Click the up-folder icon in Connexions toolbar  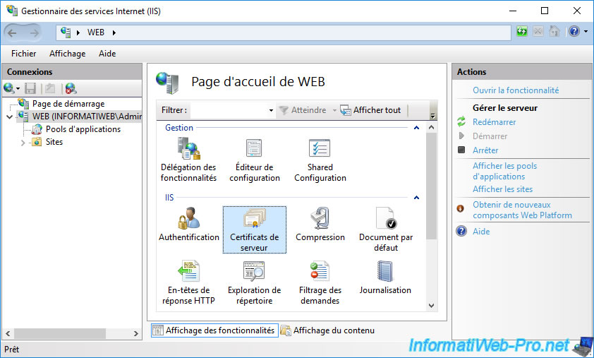point(50,88)
